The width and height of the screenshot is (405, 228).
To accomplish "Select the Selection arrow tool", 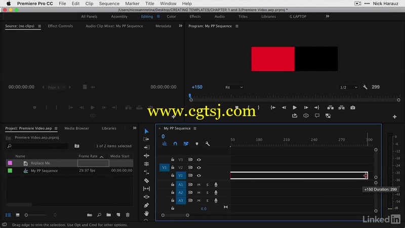I will coord(146,131).
